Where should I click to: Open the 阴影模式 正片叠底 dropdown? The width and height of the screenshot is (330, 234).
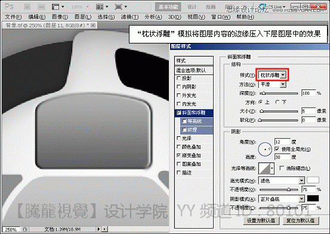pyautogui.click(x=282, y=199)
